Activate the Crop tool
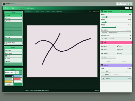The image size is (135, 101). pos(124,53)
